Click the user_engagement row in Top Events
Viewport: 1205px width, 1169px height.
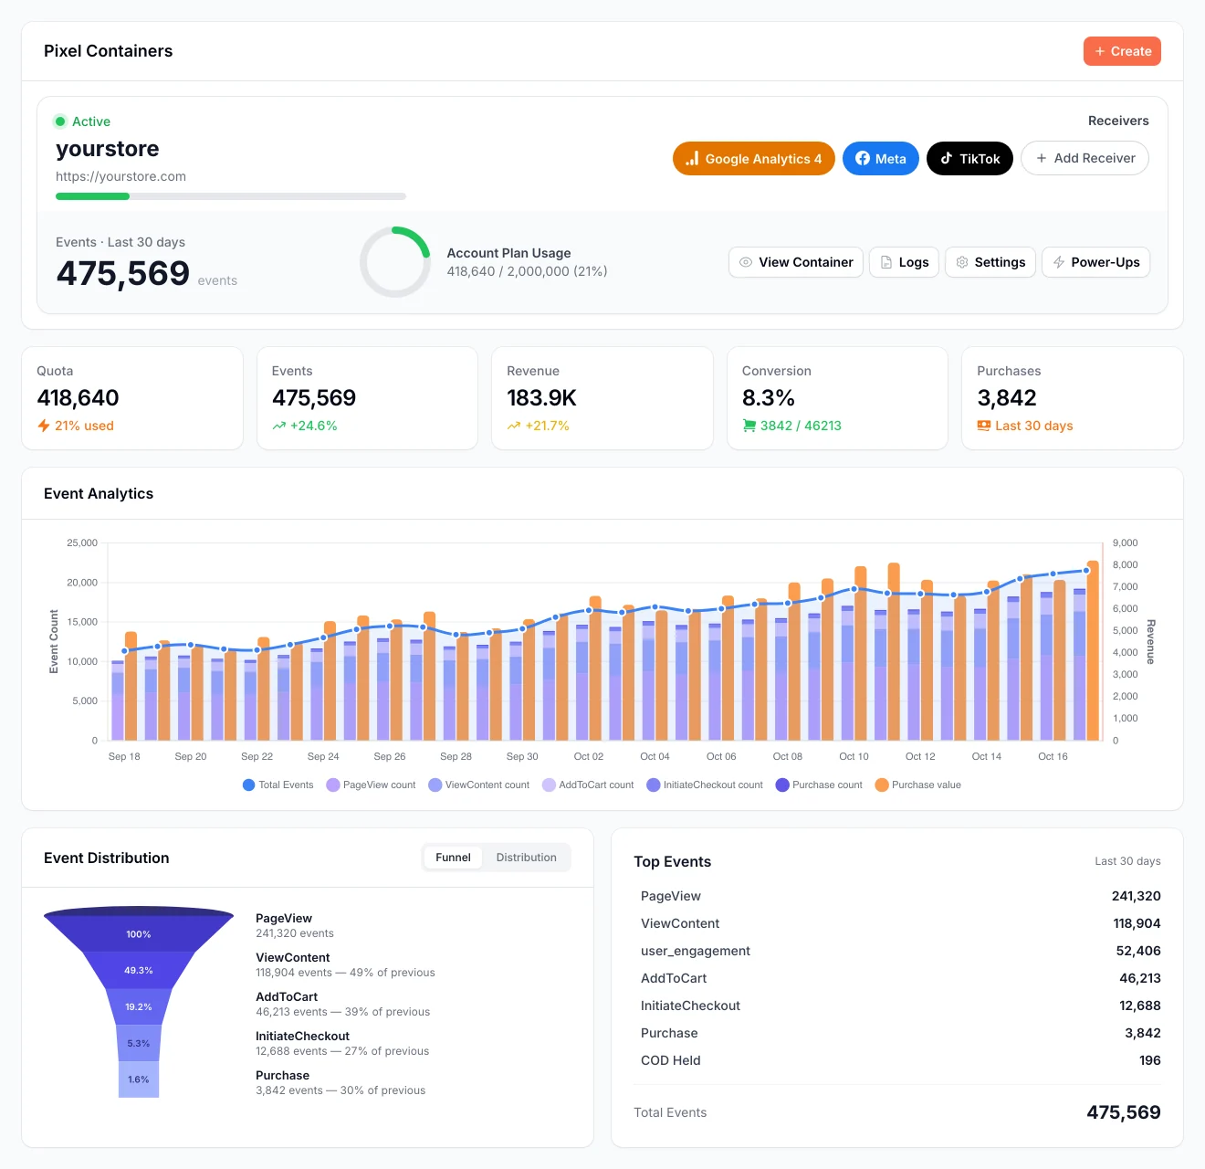click(897, 951)
